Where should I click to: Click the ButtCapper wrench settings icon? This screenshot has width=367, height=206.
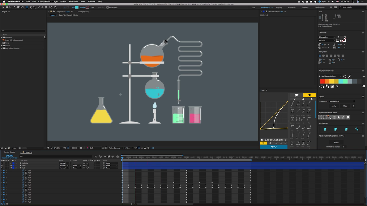[x=357, y=129]
